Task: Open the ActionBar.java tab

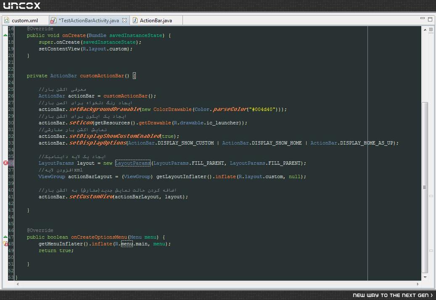Action: [x=156, y=21]
